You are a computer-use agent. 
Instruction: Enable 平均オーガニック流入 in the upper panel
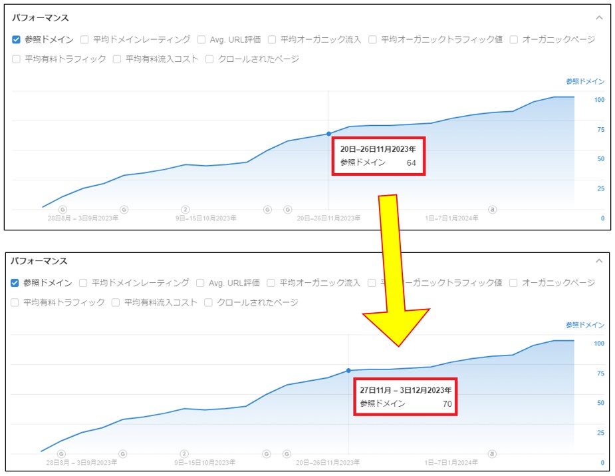click(x=272, y=39)
